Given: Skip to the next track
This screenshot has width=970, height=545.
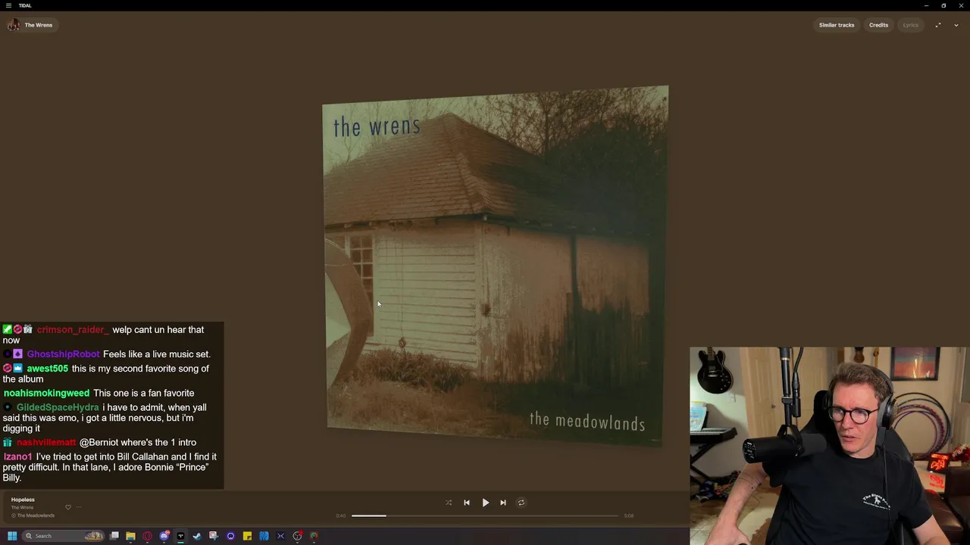Looking at the screenshot, I should [503, 503].
